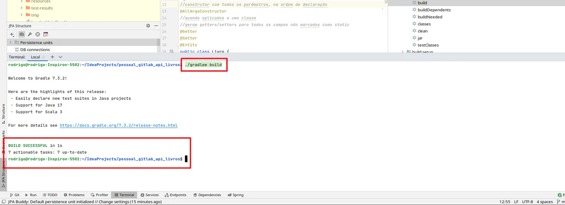Open the Profiler tool window
The image size is (565, 205).
coord(99,195)
